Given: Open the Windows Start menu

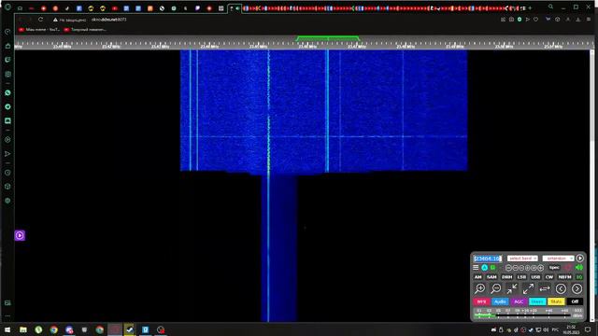Looking at the screenshot, I should click(7, 329).
